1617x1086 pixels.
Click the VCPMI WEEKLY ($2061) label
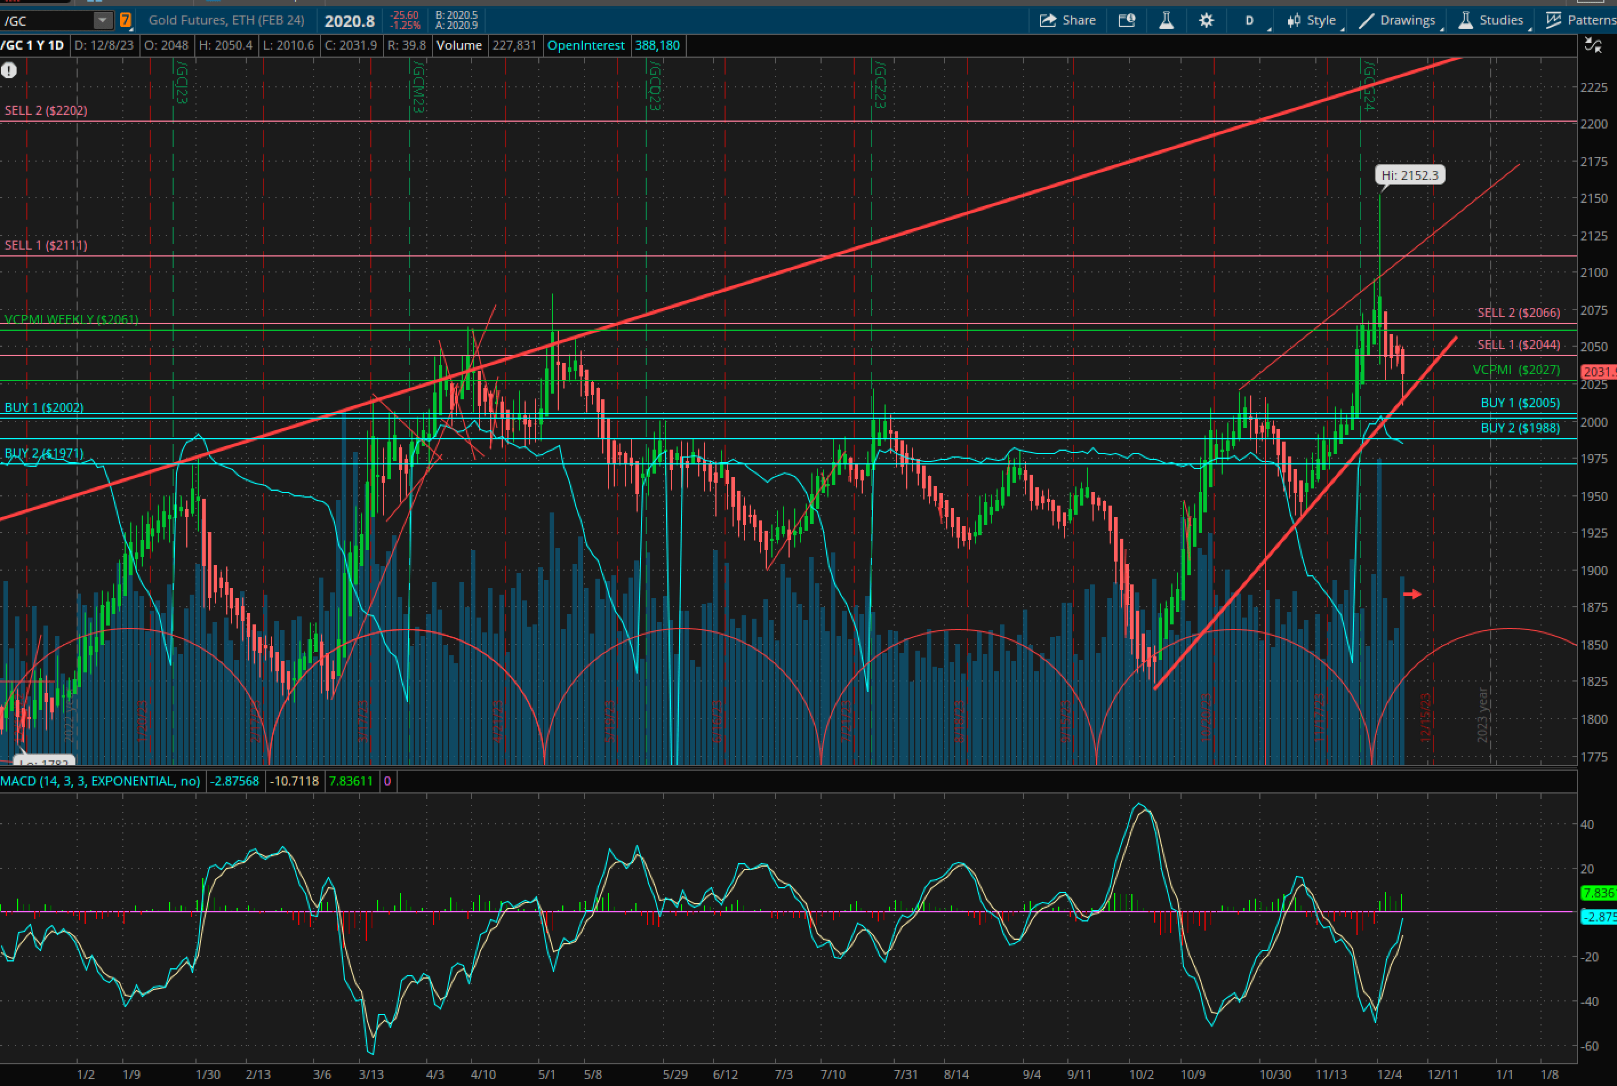coord(71,319)
